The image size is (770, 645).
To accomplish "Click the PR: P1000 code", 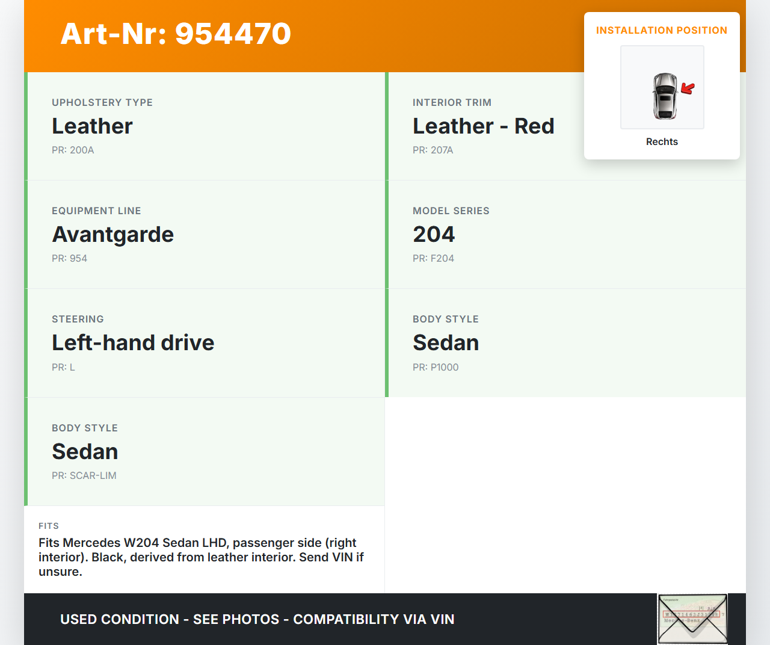I will 436,367.
